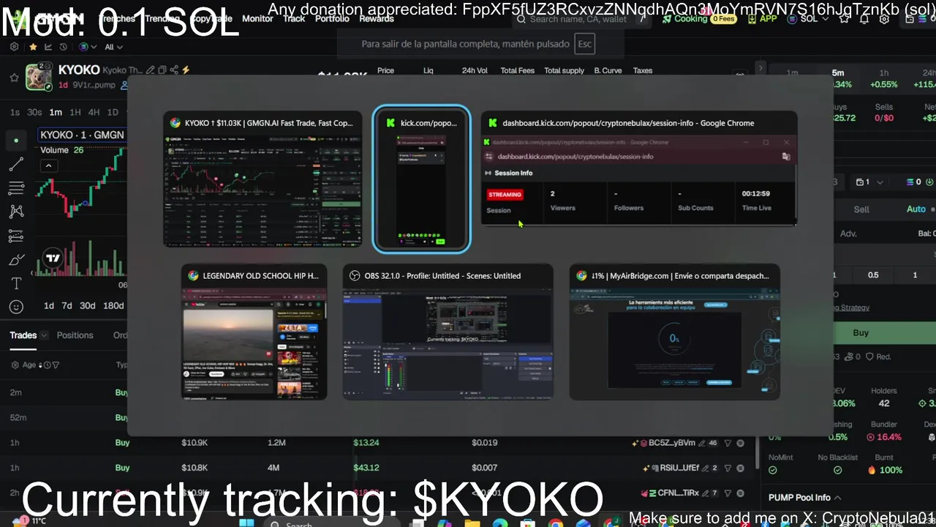
Task: Open the wallet 1 selector dropdown
Action: click(x=870, y=182)
